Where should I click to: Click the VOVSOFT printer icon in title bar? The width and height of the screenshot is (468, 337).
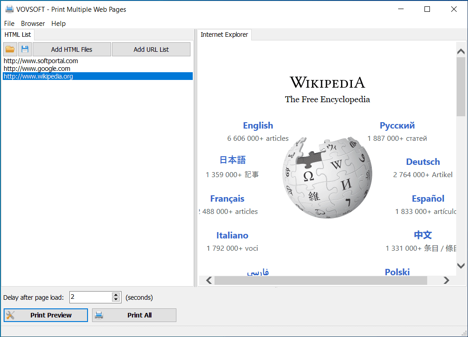(x=10, y=9)
